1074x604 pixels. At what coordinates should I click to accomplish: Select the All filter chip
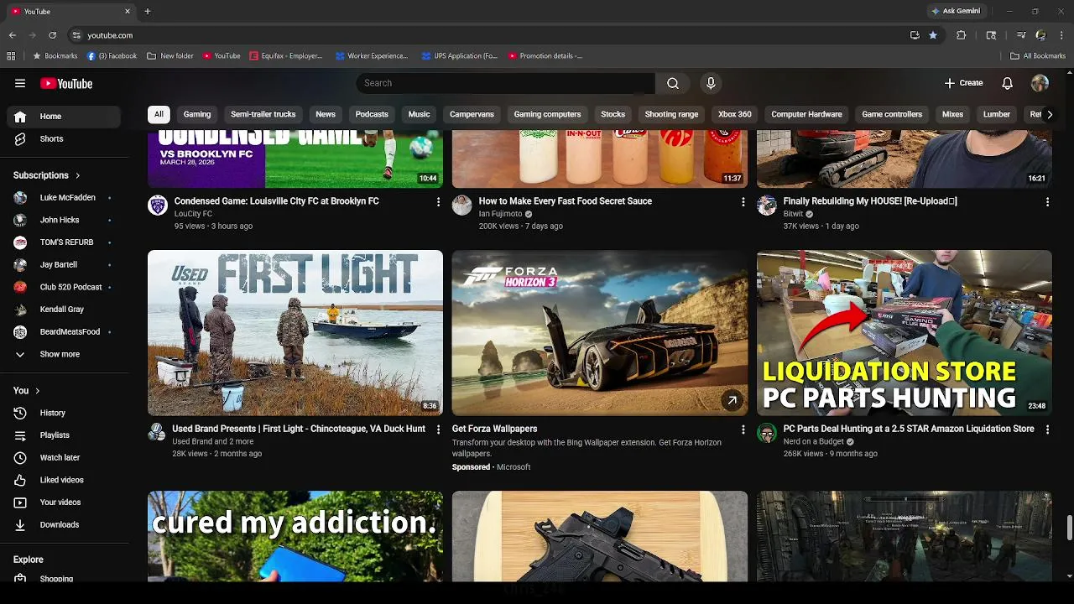[159, 114]
